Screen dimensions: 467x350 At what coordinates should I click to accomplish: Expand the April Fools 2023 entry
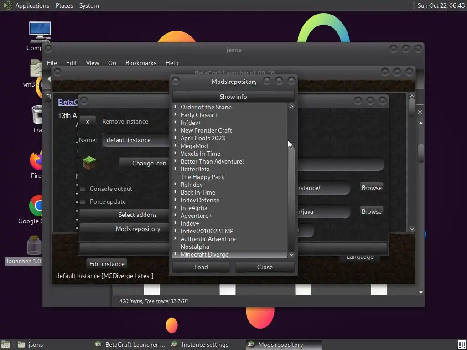click(176, 138)
